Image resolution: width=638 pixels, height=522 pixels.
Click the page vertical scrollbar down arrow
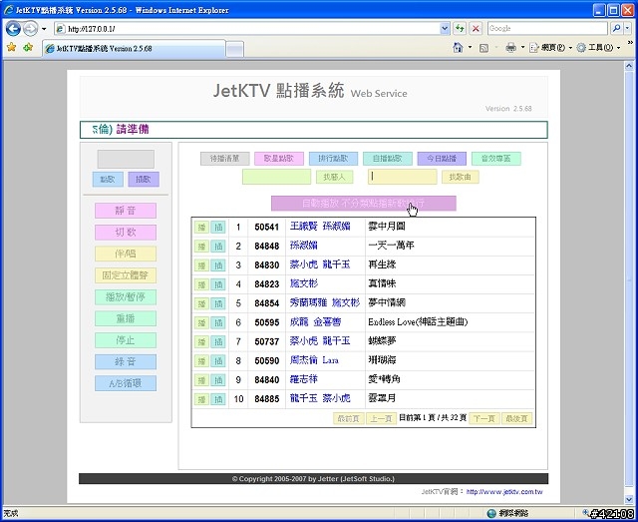coord(629,499)
